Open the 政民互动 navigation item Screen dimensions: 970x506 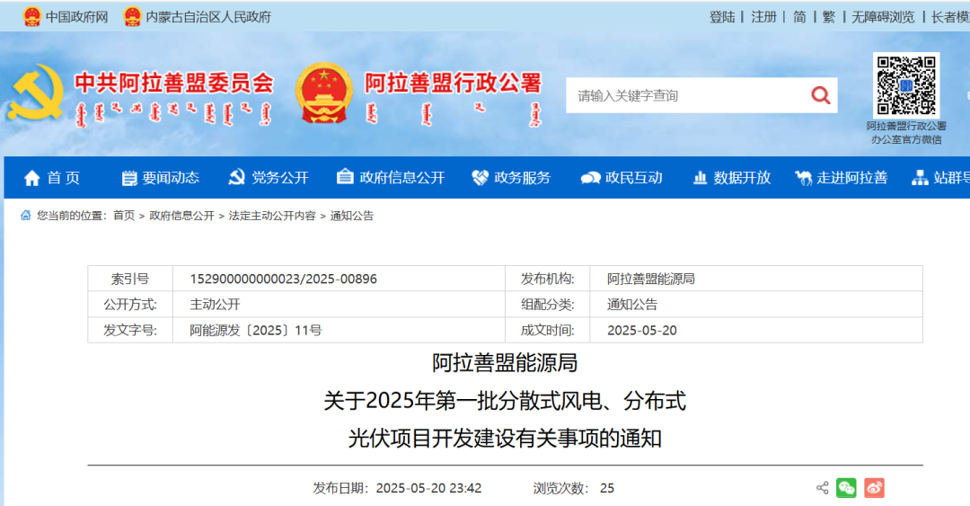click(622, 178)
